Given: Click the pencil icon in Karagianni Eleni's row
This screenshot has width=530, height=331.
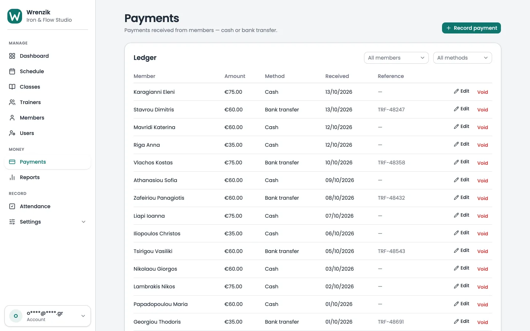Looking at the screenshot, I should [x=456, y=91].
